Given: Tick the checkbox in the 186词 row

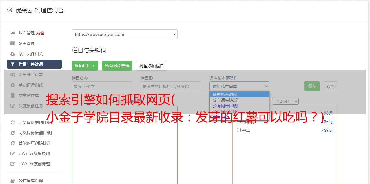Looking at the screenshot, I should point(239,122).
